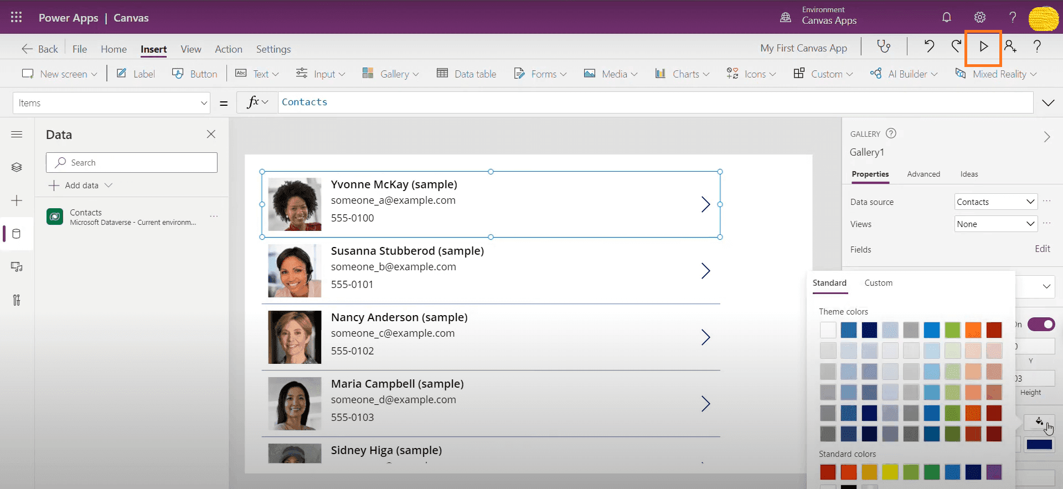Click the settings gear icon

[980, 18]
